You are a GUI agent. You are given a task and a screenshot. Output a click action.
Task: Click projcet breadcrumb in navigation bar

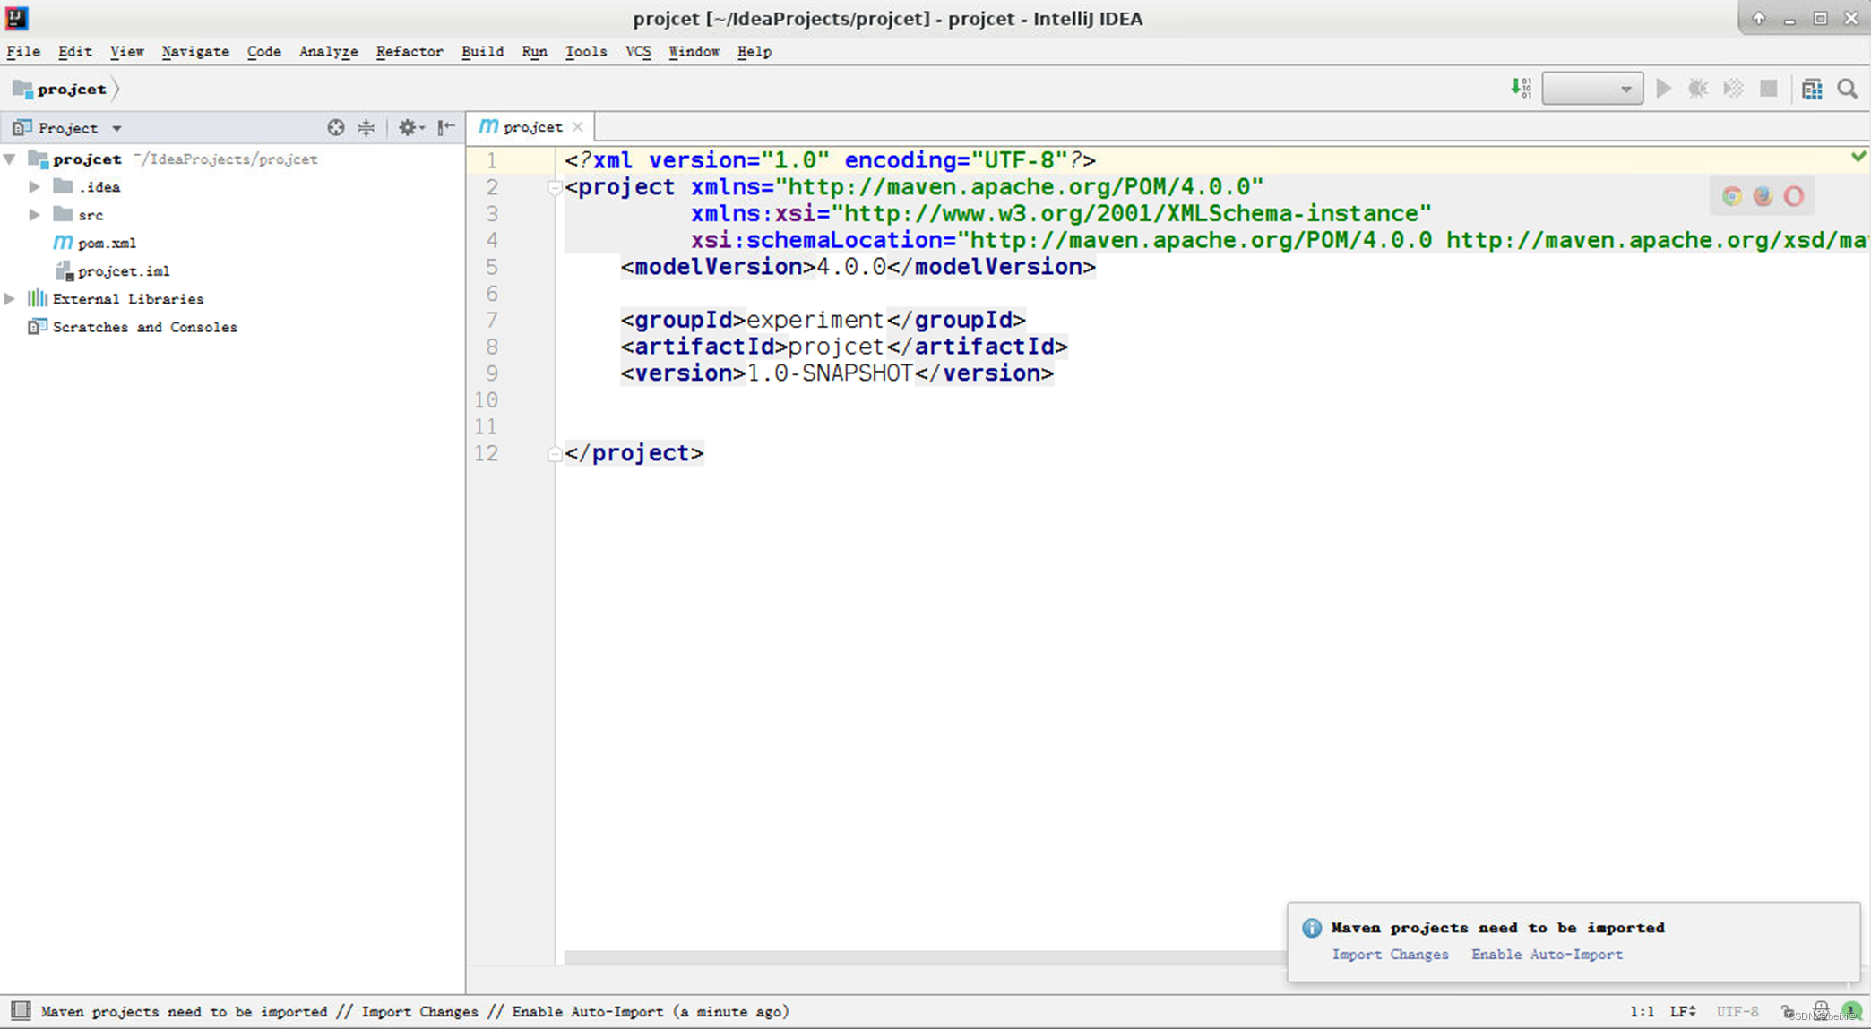coord(61,89)
